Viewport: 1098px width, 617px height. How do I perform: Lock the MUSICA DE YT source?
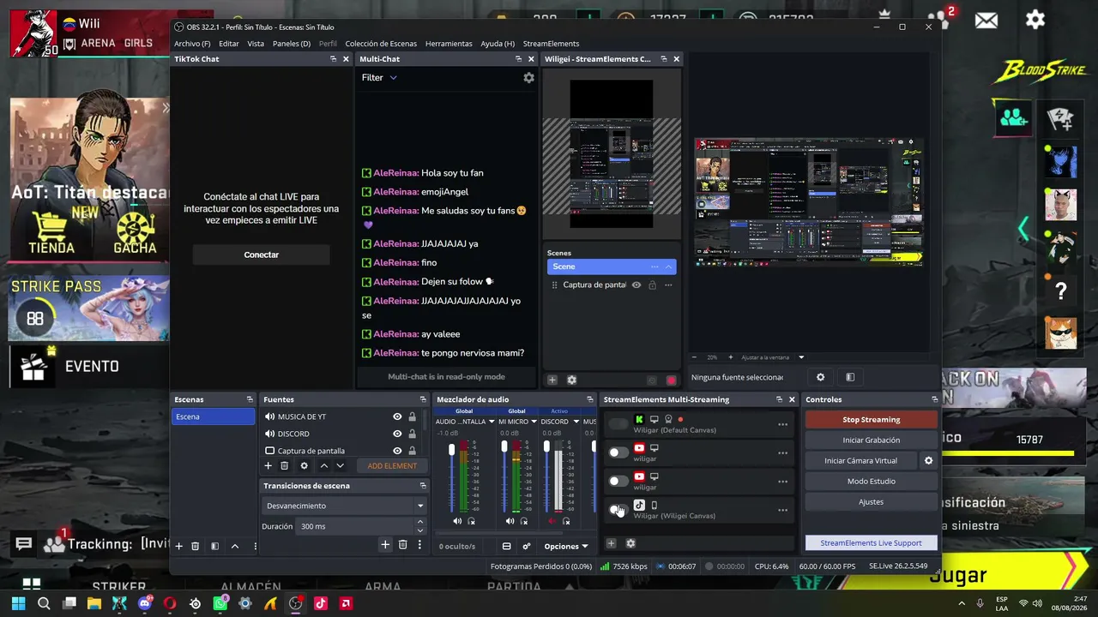coord(412,416)
